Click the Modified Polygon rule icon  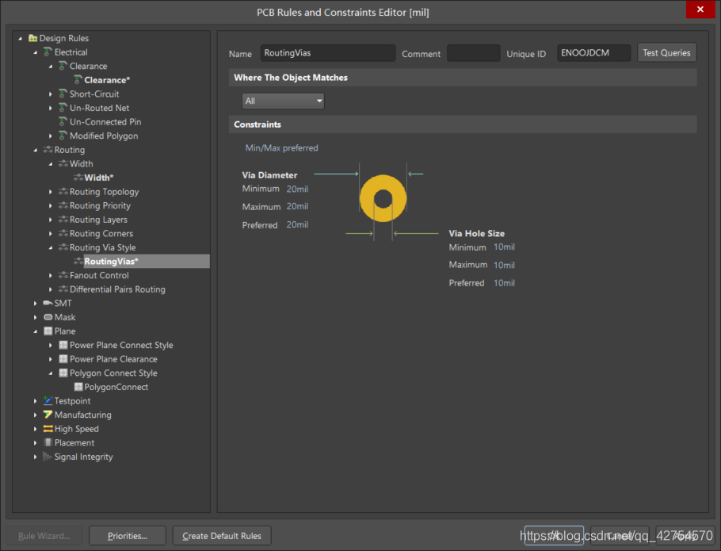tap(63, 136)
